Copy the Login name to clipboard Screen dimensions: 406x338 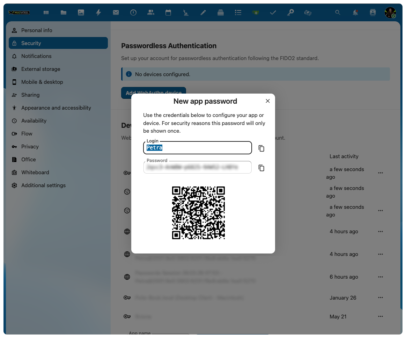(x=261, y=148)
